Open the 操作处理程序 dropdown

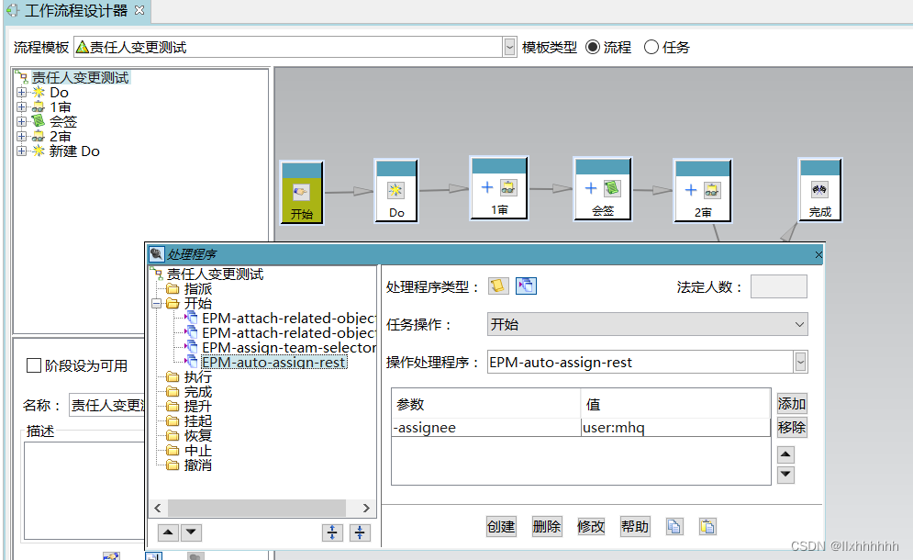800,362
